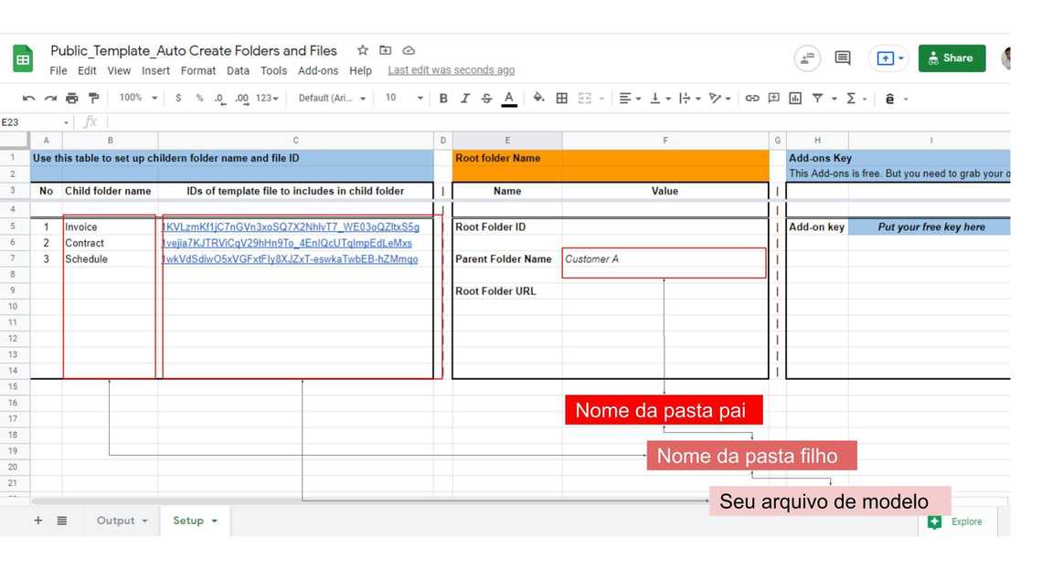Open the font size dropdown

coord(404,99)
